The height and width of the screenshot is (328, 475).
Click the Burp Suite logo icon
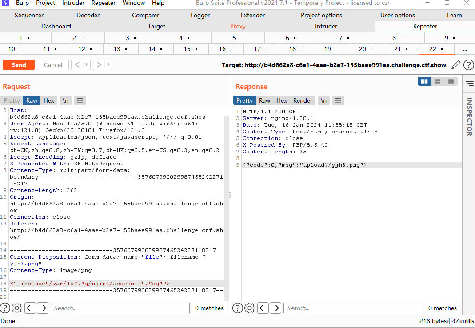pos(5,3)
